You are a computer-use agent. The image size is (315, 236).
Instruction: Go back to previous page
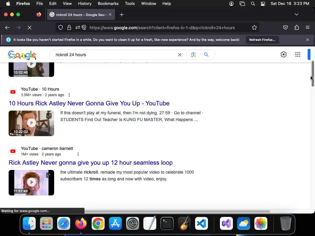(7, 27)
